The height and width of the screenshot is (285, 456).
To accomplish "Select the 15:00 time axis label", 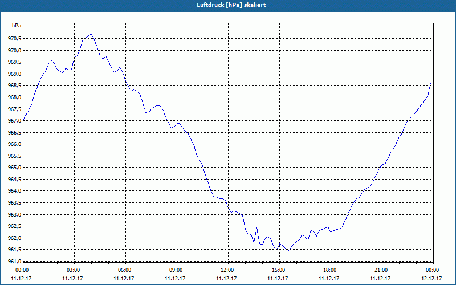I will 278,270.
